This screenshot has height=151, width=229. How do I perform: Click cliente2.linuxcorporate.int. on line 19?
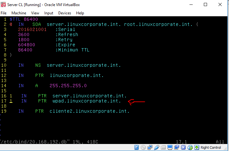point(89,111)
